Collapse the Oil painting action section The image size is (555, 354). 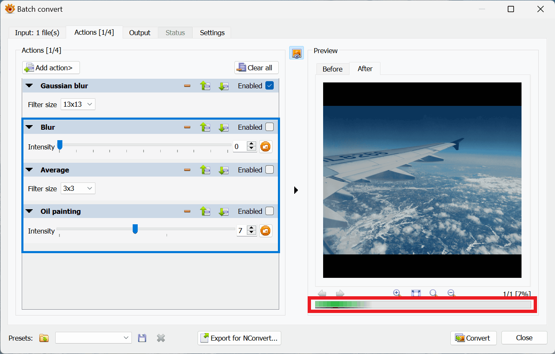29,211
